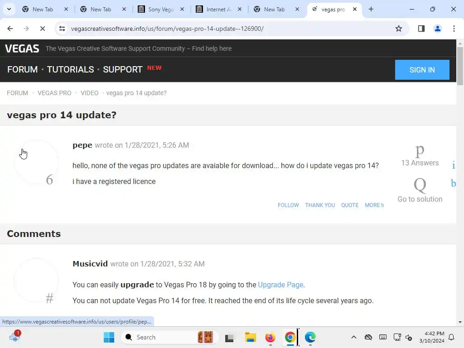Click the SIGN IN button
This screenshot has height=348, width=464.
422,70
